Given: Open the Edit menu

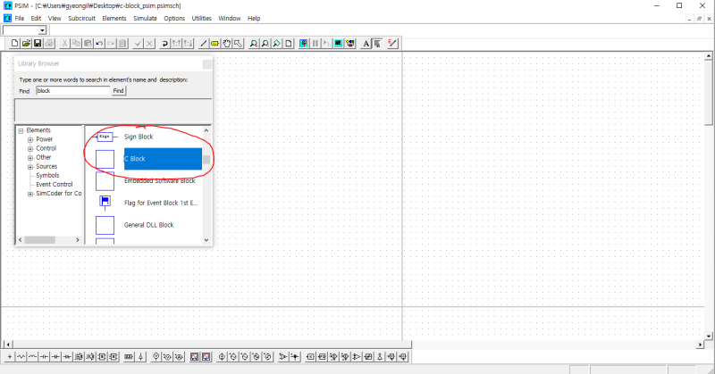Looking at the screenshot, I should [x=36, y=18].
